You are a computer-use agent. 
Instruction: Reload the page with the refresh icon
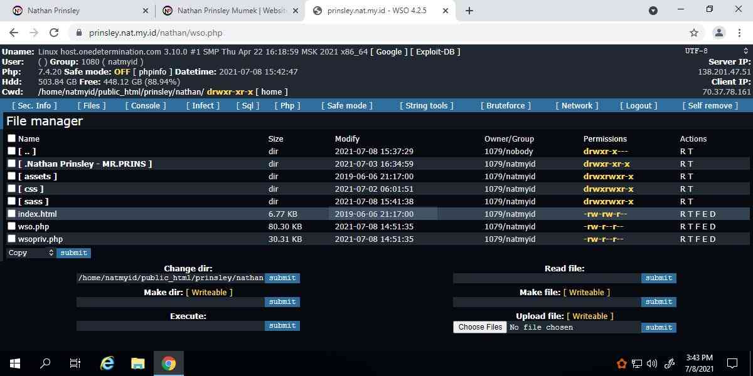coord(54,33)
